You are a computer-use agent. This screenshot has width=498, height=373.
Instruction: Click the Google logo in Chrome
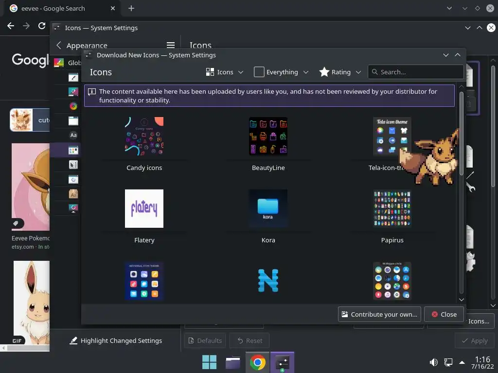coord(31,60)
